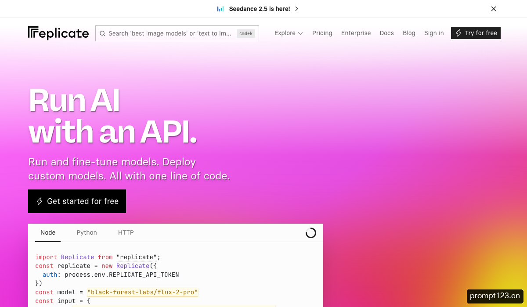Screen dimensions: 527x307
Task: Click the REPLICATE_API_TOKEN code text
Action: [144, 275]
